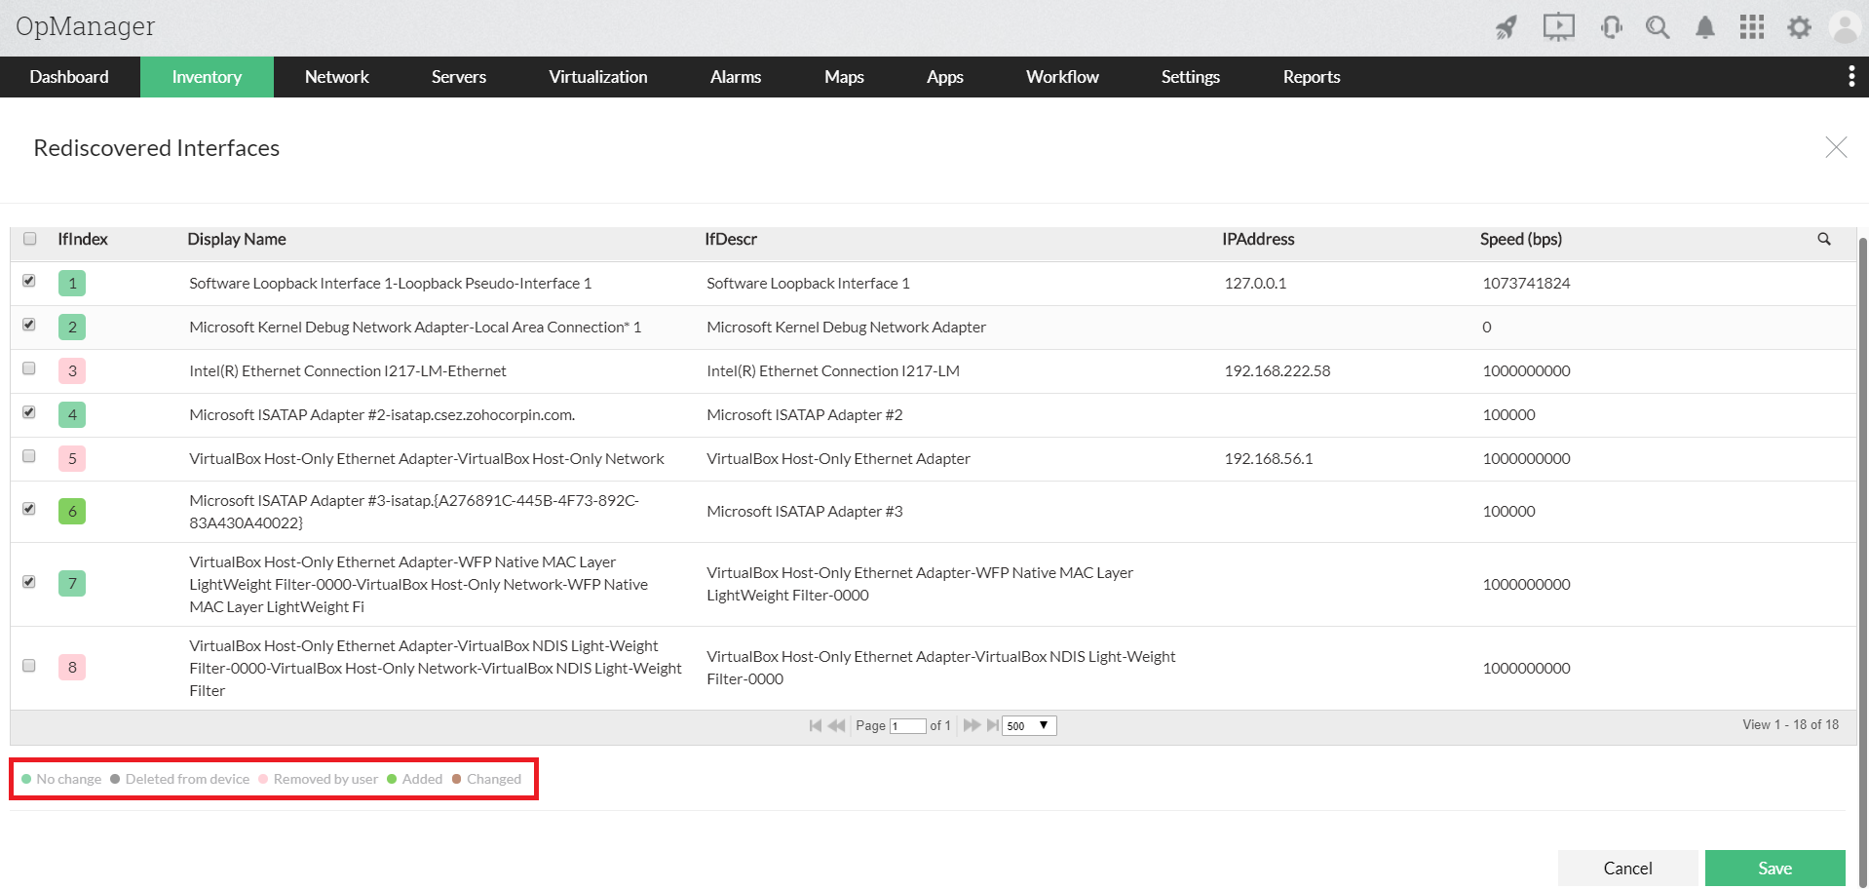Click the Cancel button
The height and width of the screenshot is (889, 1869).
tap(1627, 868)
